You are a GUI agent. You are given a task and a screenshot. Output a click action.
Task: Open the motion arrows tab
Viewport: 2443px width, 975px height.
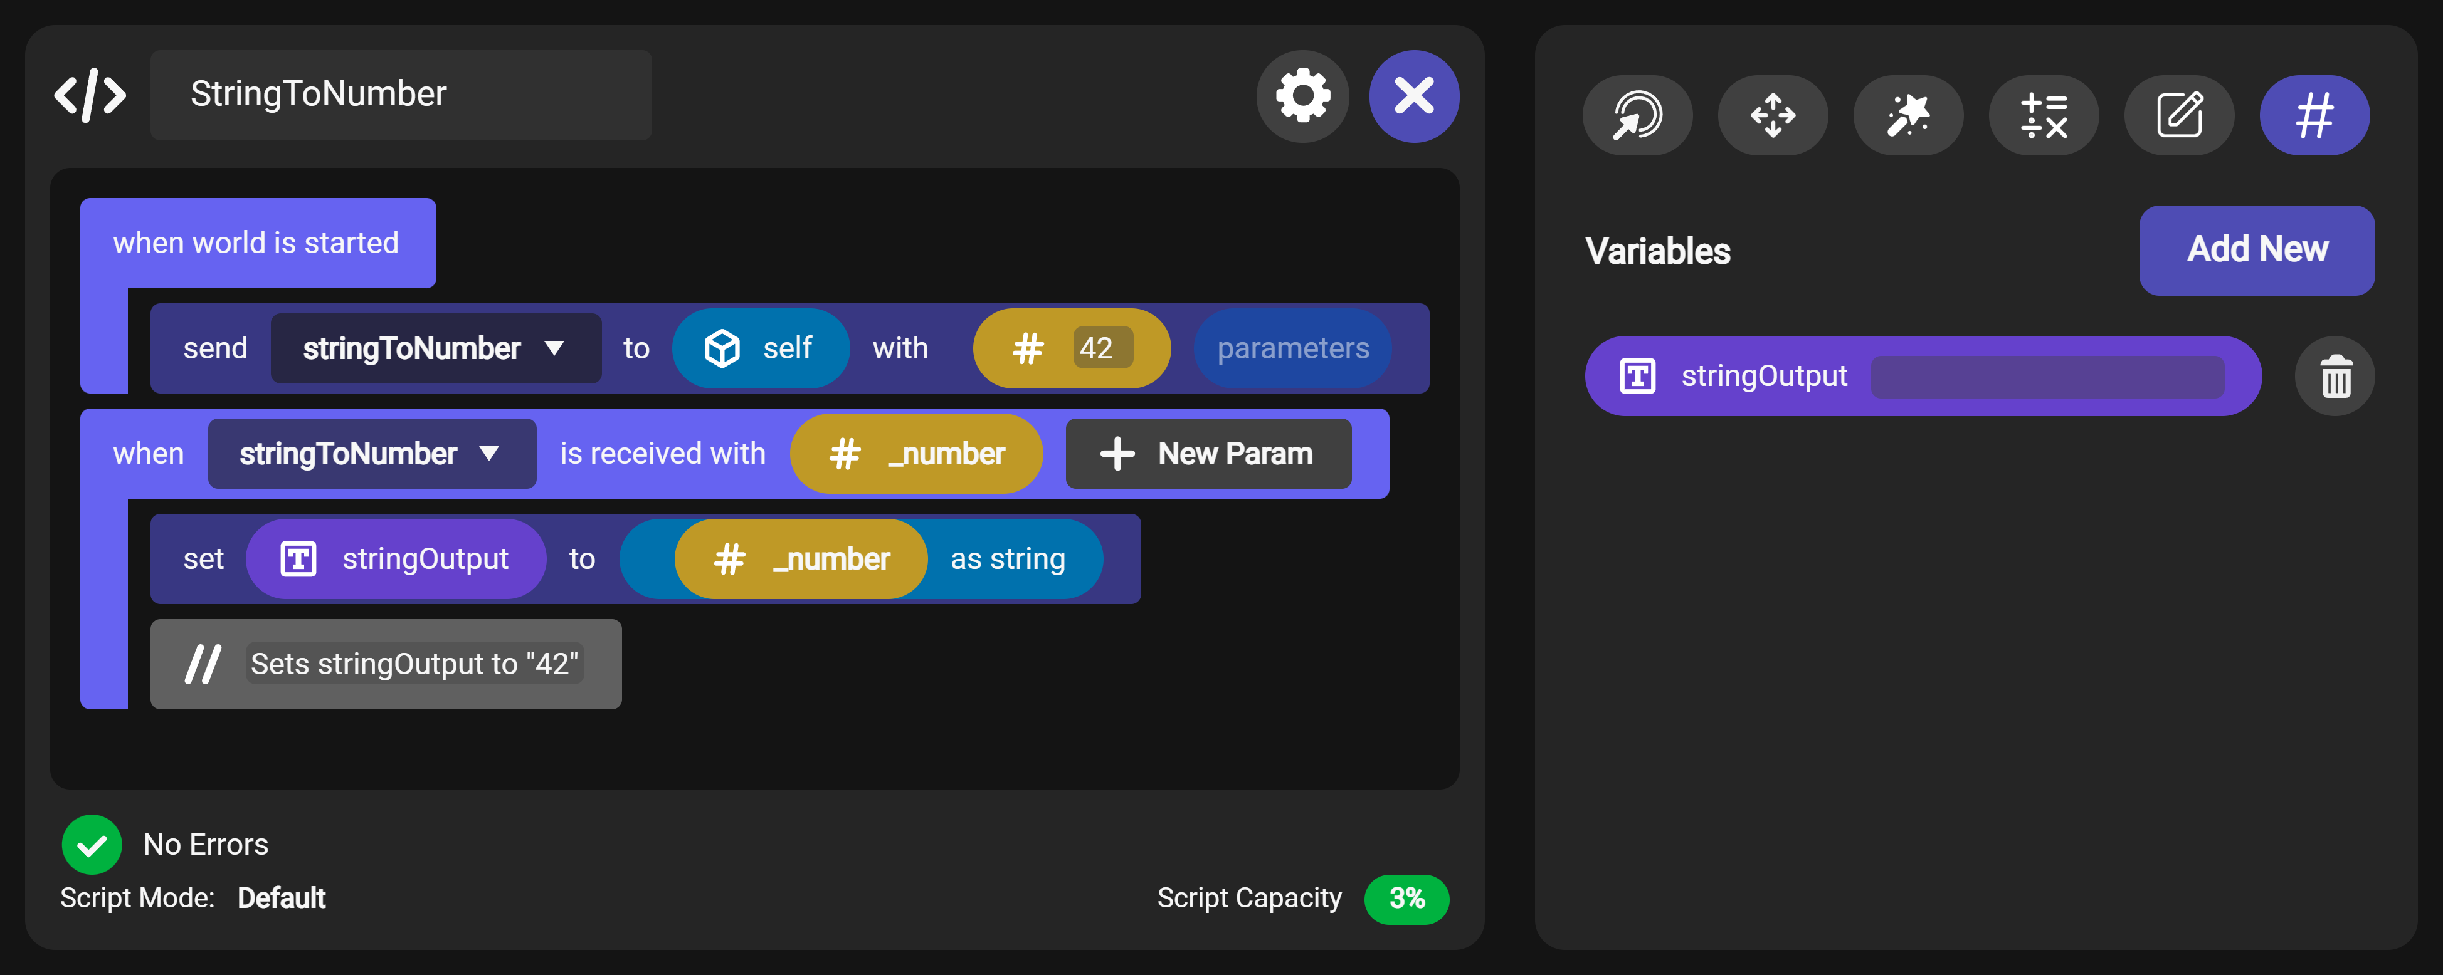pyautogui.click(x=1773, y=115)
